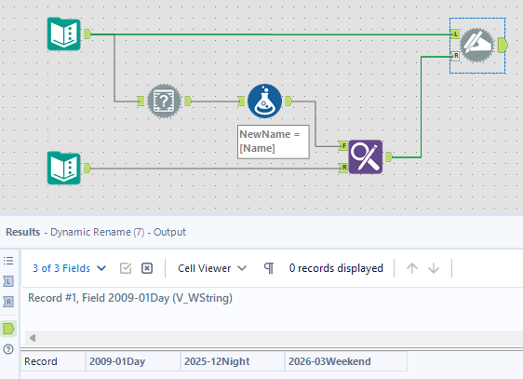This screenshot has height=379, width=523.
Task: Click the Record column header
Action: [x=53, y=361]
